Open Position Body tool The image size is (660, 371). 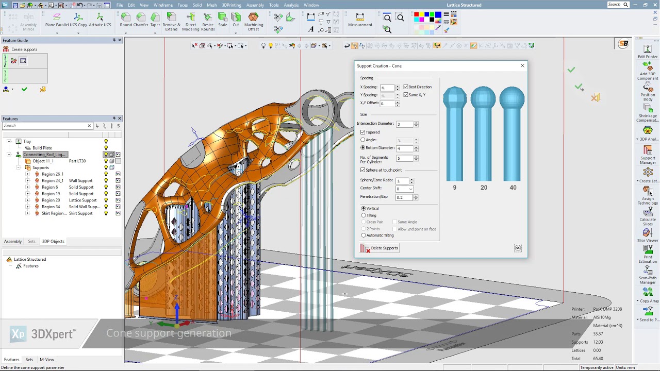(648, 92)
